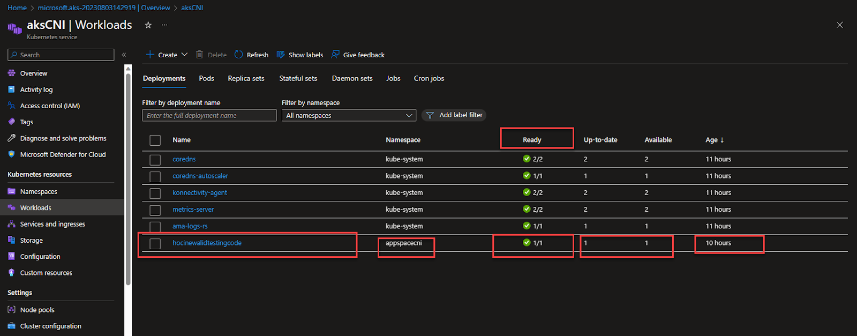The image size is (857, 336).
Task: Sort the table by Age column
Action: click(715, 140)
